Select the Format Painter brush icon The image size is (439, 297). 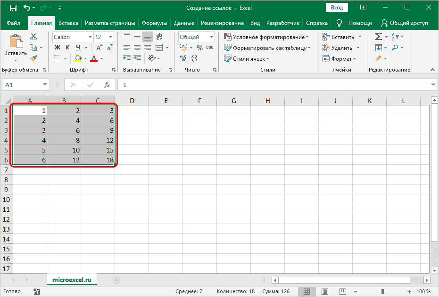click(33, 58)
